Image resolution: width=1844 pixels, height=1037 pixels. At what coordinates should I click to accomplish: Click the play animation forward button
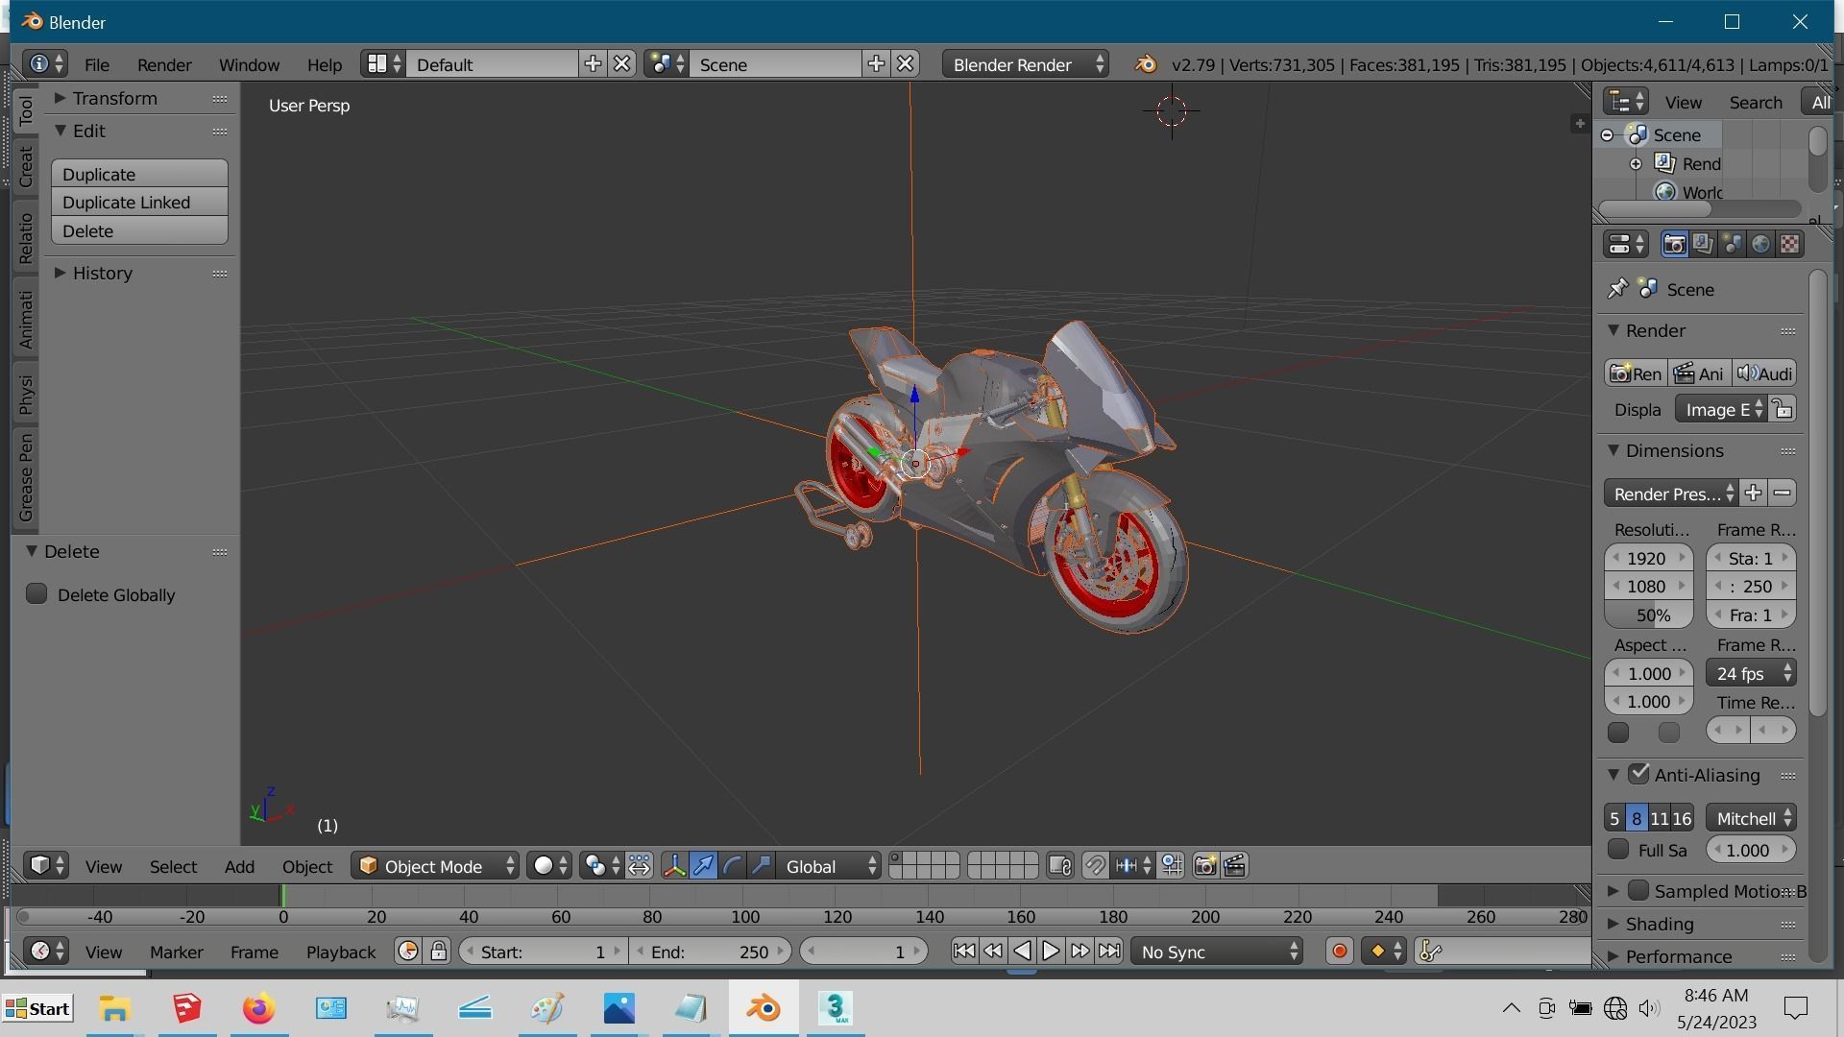pos(1051,952)
